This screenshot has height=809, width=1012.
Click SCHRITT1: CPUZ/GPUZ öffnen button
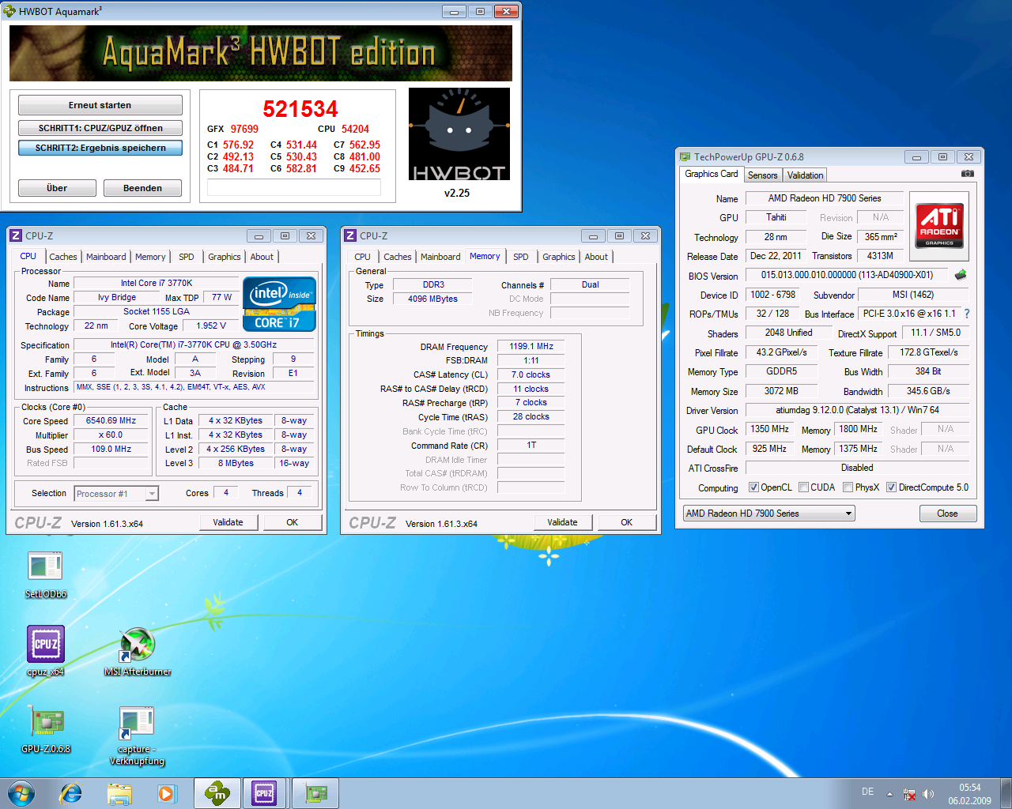coord(100,128)
